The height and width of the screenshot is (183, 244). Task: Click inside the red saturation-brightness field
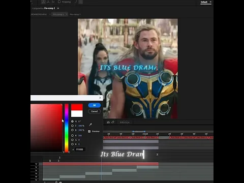click(46, 128)
